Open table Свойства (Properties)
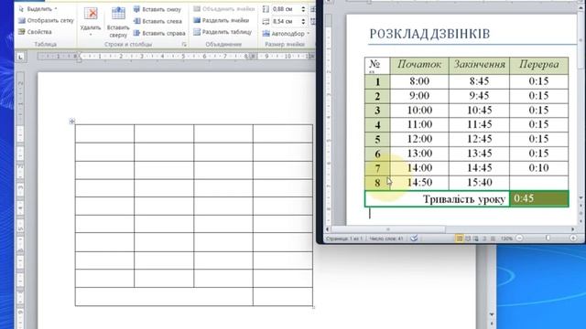This screenshot has width=586, height=329. (35, 32)
